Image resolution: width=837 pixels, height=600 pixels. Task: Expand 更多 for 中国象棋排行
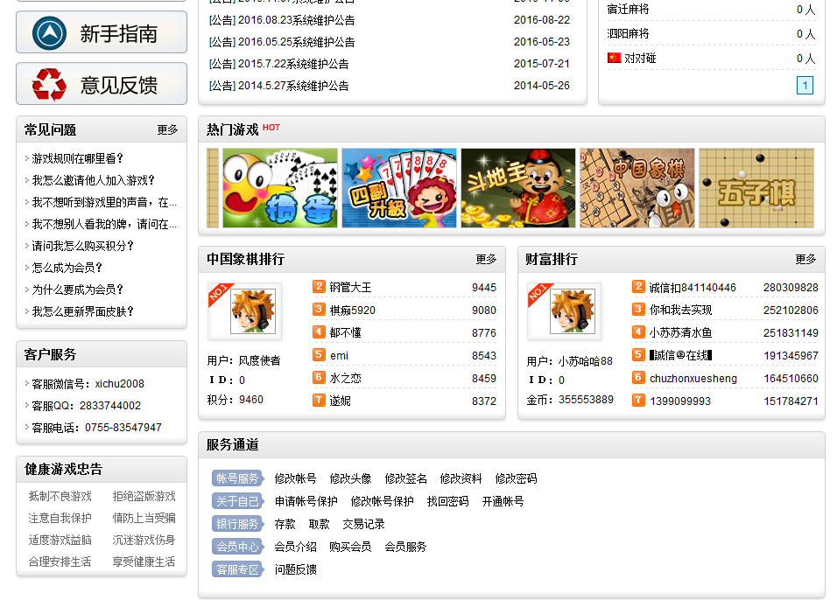tap(486, 260)
